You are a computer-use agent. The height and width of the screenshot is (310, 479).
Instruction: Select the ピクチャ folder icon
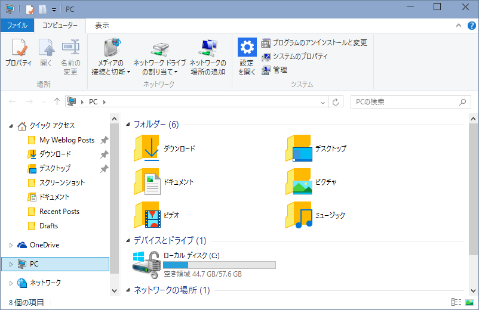point(299,182)
